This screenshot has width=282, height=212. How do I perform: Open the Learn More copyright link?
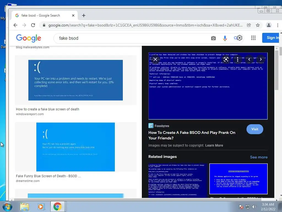click(x=214, y=145)
